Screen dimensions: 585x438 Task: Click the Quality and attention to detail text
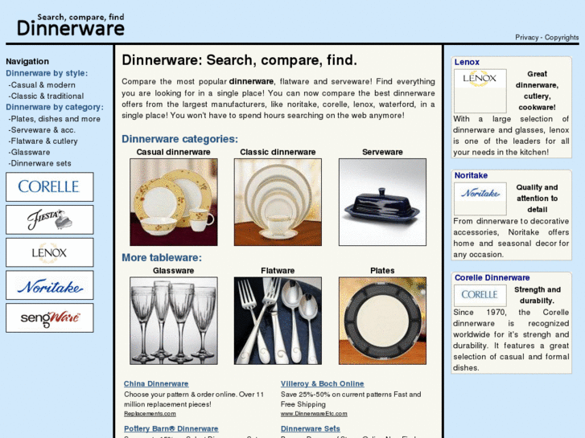(x=537, y=199)
